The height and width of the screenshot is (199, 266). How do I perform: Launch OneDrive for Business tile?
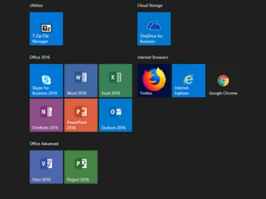point(154,29)
